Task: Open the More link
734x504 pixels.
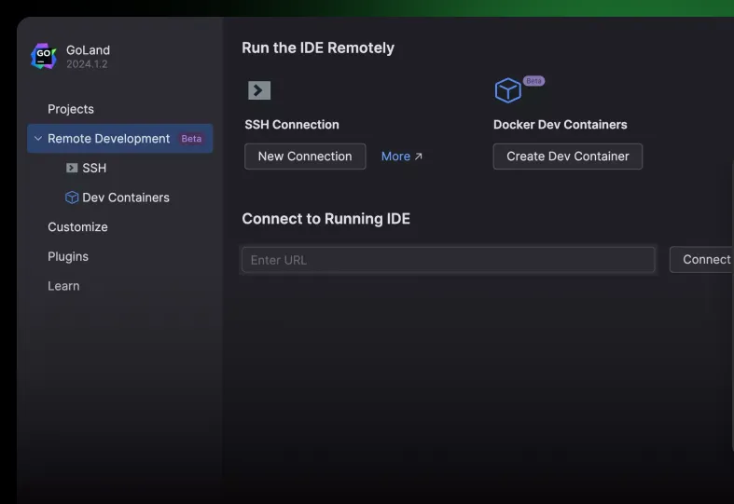Action: coord(402,157)
